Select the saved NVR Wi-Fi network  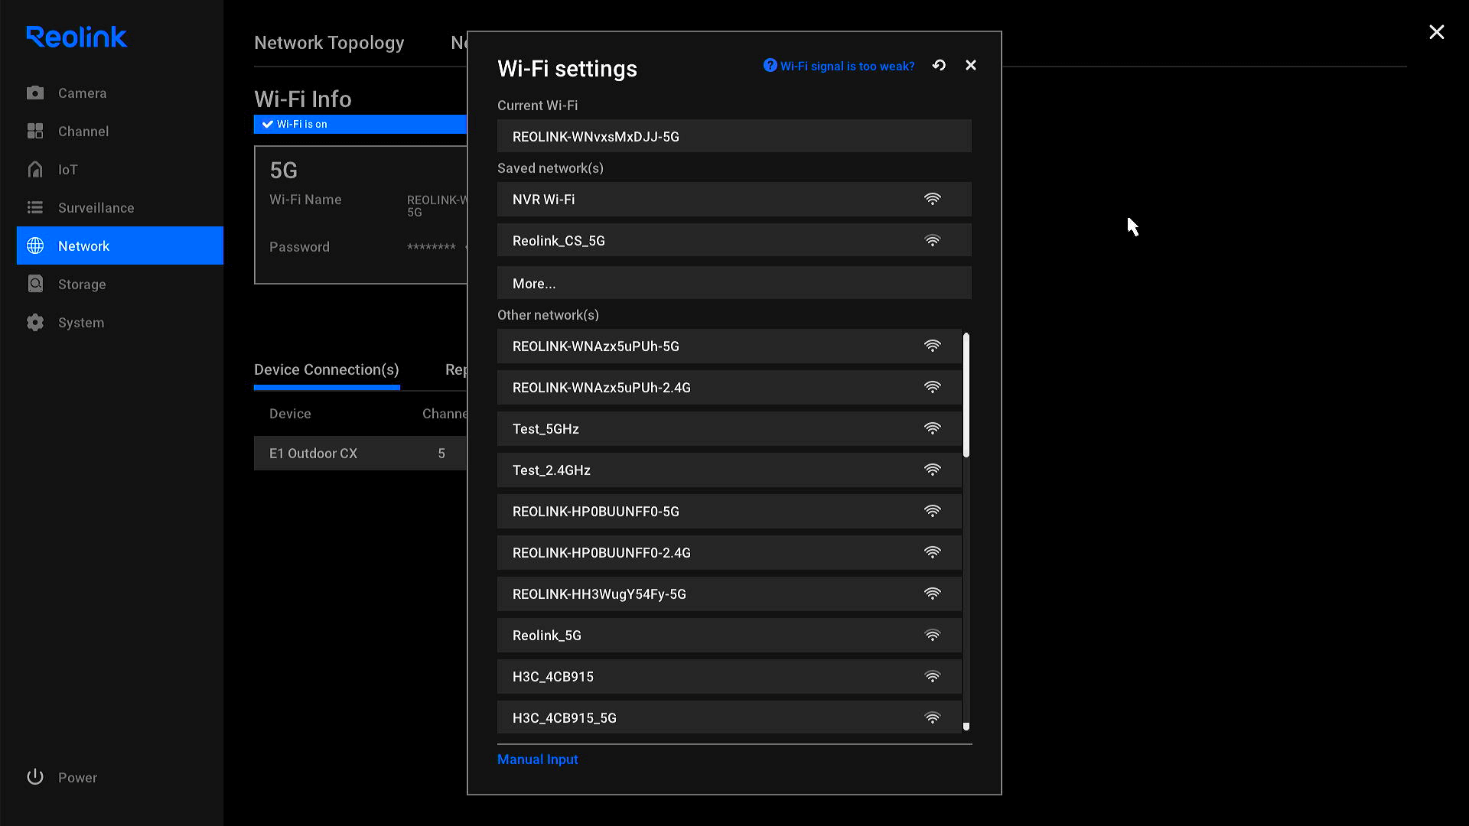pos(734,199)
